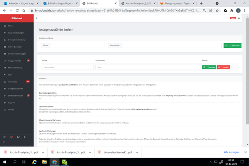
Task: Open the Extensions puzzle icon
Action: (x=232, y=11)
